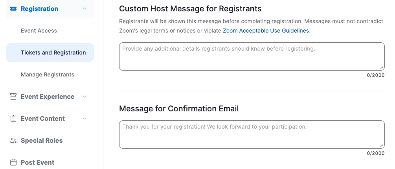Expand the Event Content chevron
Screen dimensions: 395x169
pos(85,118)
